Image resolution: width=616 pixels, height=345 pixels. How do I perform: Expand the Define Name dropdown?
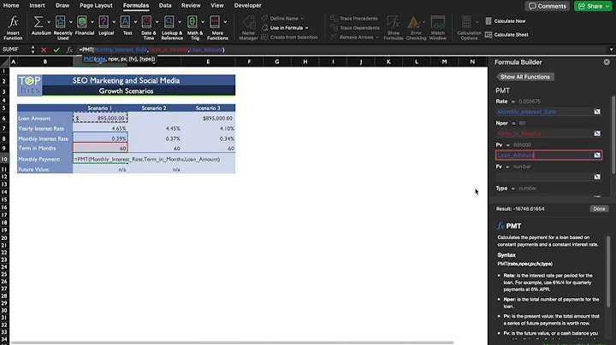pos(302,19)
